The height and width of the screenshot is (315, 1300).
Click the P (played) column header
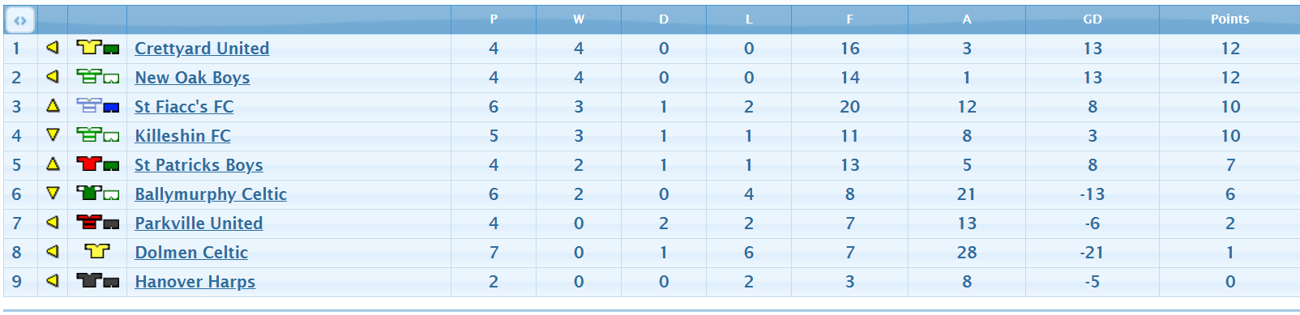494,19
